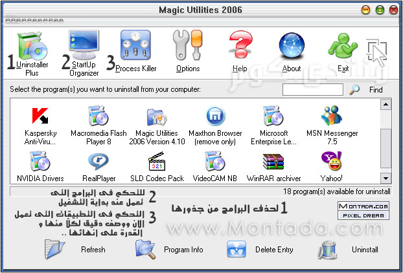This screenshot has height=273, width=403.
Task: Click the Uninstall button
Action: coord(351,250)
